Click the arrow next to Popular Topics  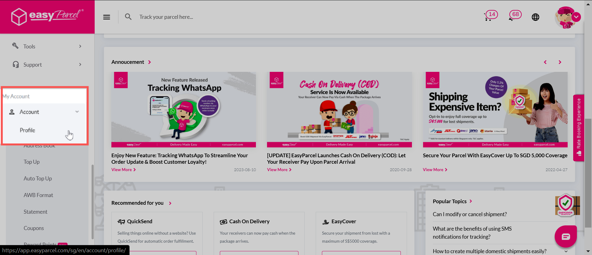pos(471,201)
